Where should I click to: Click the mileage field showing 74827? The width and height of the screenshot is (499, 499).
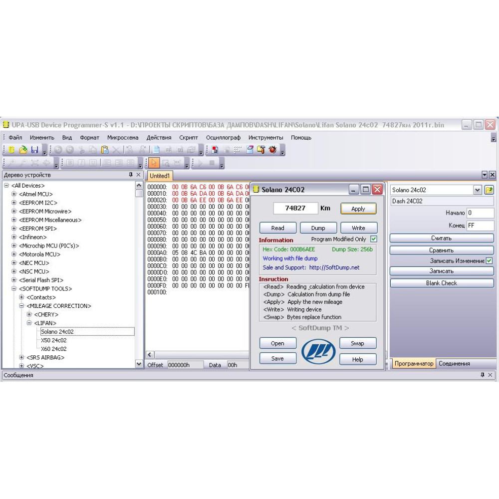295,208
